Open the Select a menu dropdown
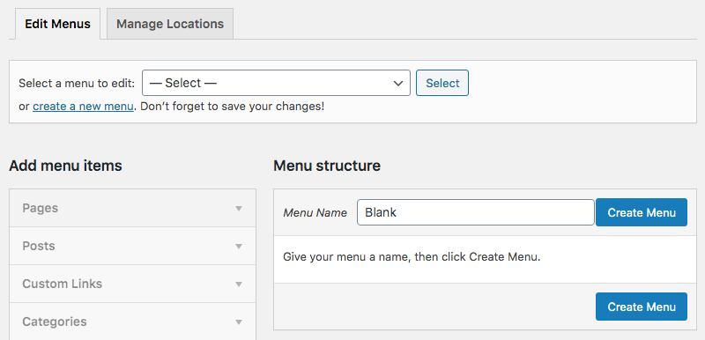Image resolution: width=705 pixels, height=340 pixels. pyautogui.click(x=276, y=83)
